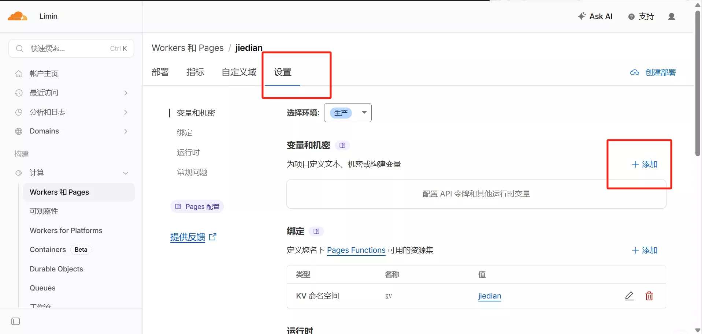Screen dimensions: 702x334
Task: Click the 类型 column header
Action: tap(303, 275)
